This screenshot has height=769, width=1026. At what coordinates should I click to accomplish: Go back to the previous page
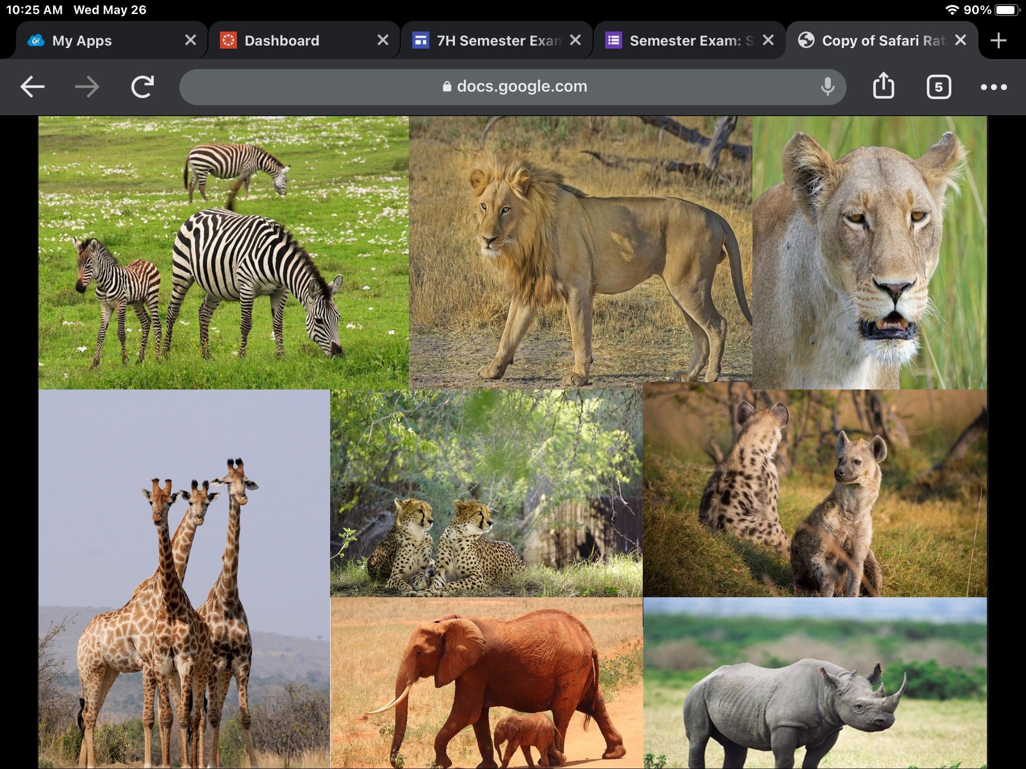coord(33,87)
